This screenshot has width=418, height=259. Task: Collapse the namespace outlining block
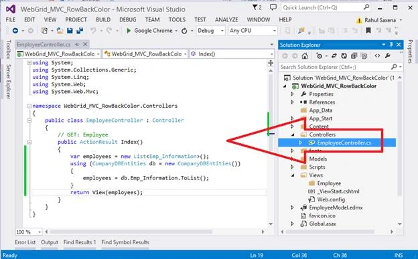(29, 106)
